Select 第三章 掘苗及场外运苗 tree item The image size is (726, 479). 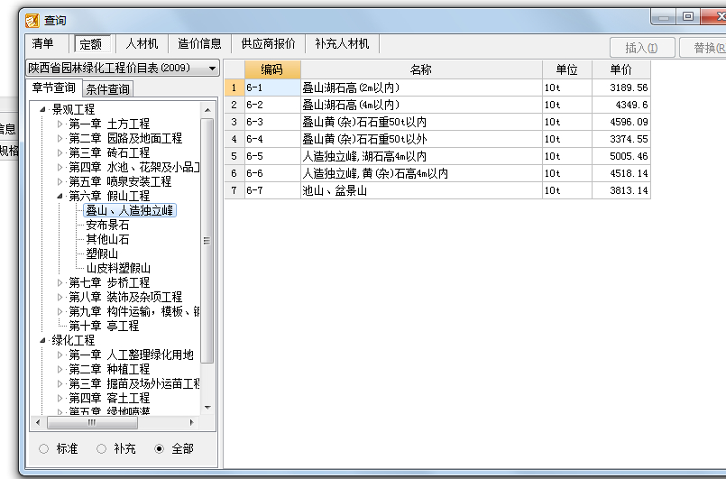(x=134, y=383)
